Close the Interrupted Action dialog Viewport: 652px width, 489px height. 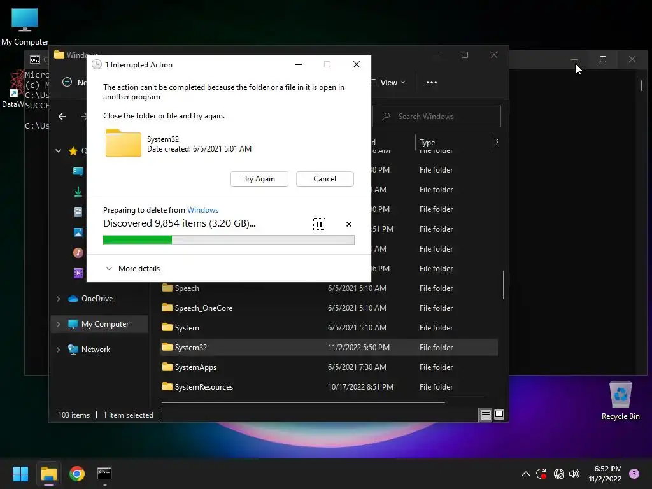point(357,64)
